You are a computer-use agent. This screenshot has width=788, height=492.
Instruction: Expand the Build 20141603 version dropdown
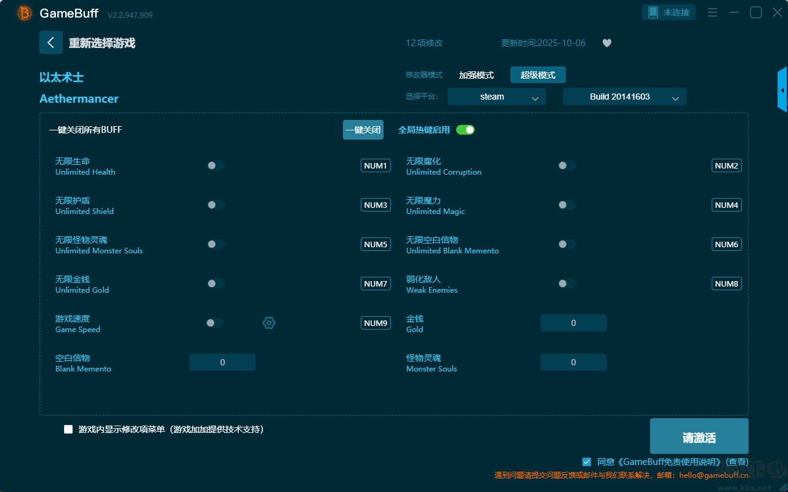[x=624, y=97]
